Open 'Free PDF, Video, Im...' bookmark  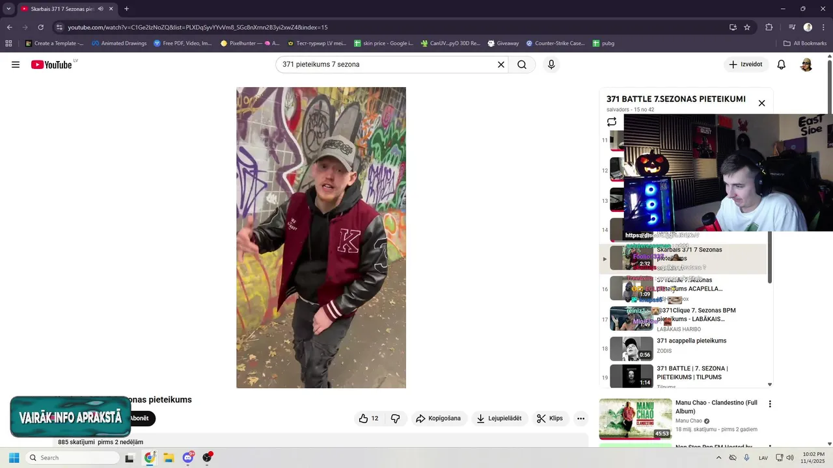click(x=183, y=44)
